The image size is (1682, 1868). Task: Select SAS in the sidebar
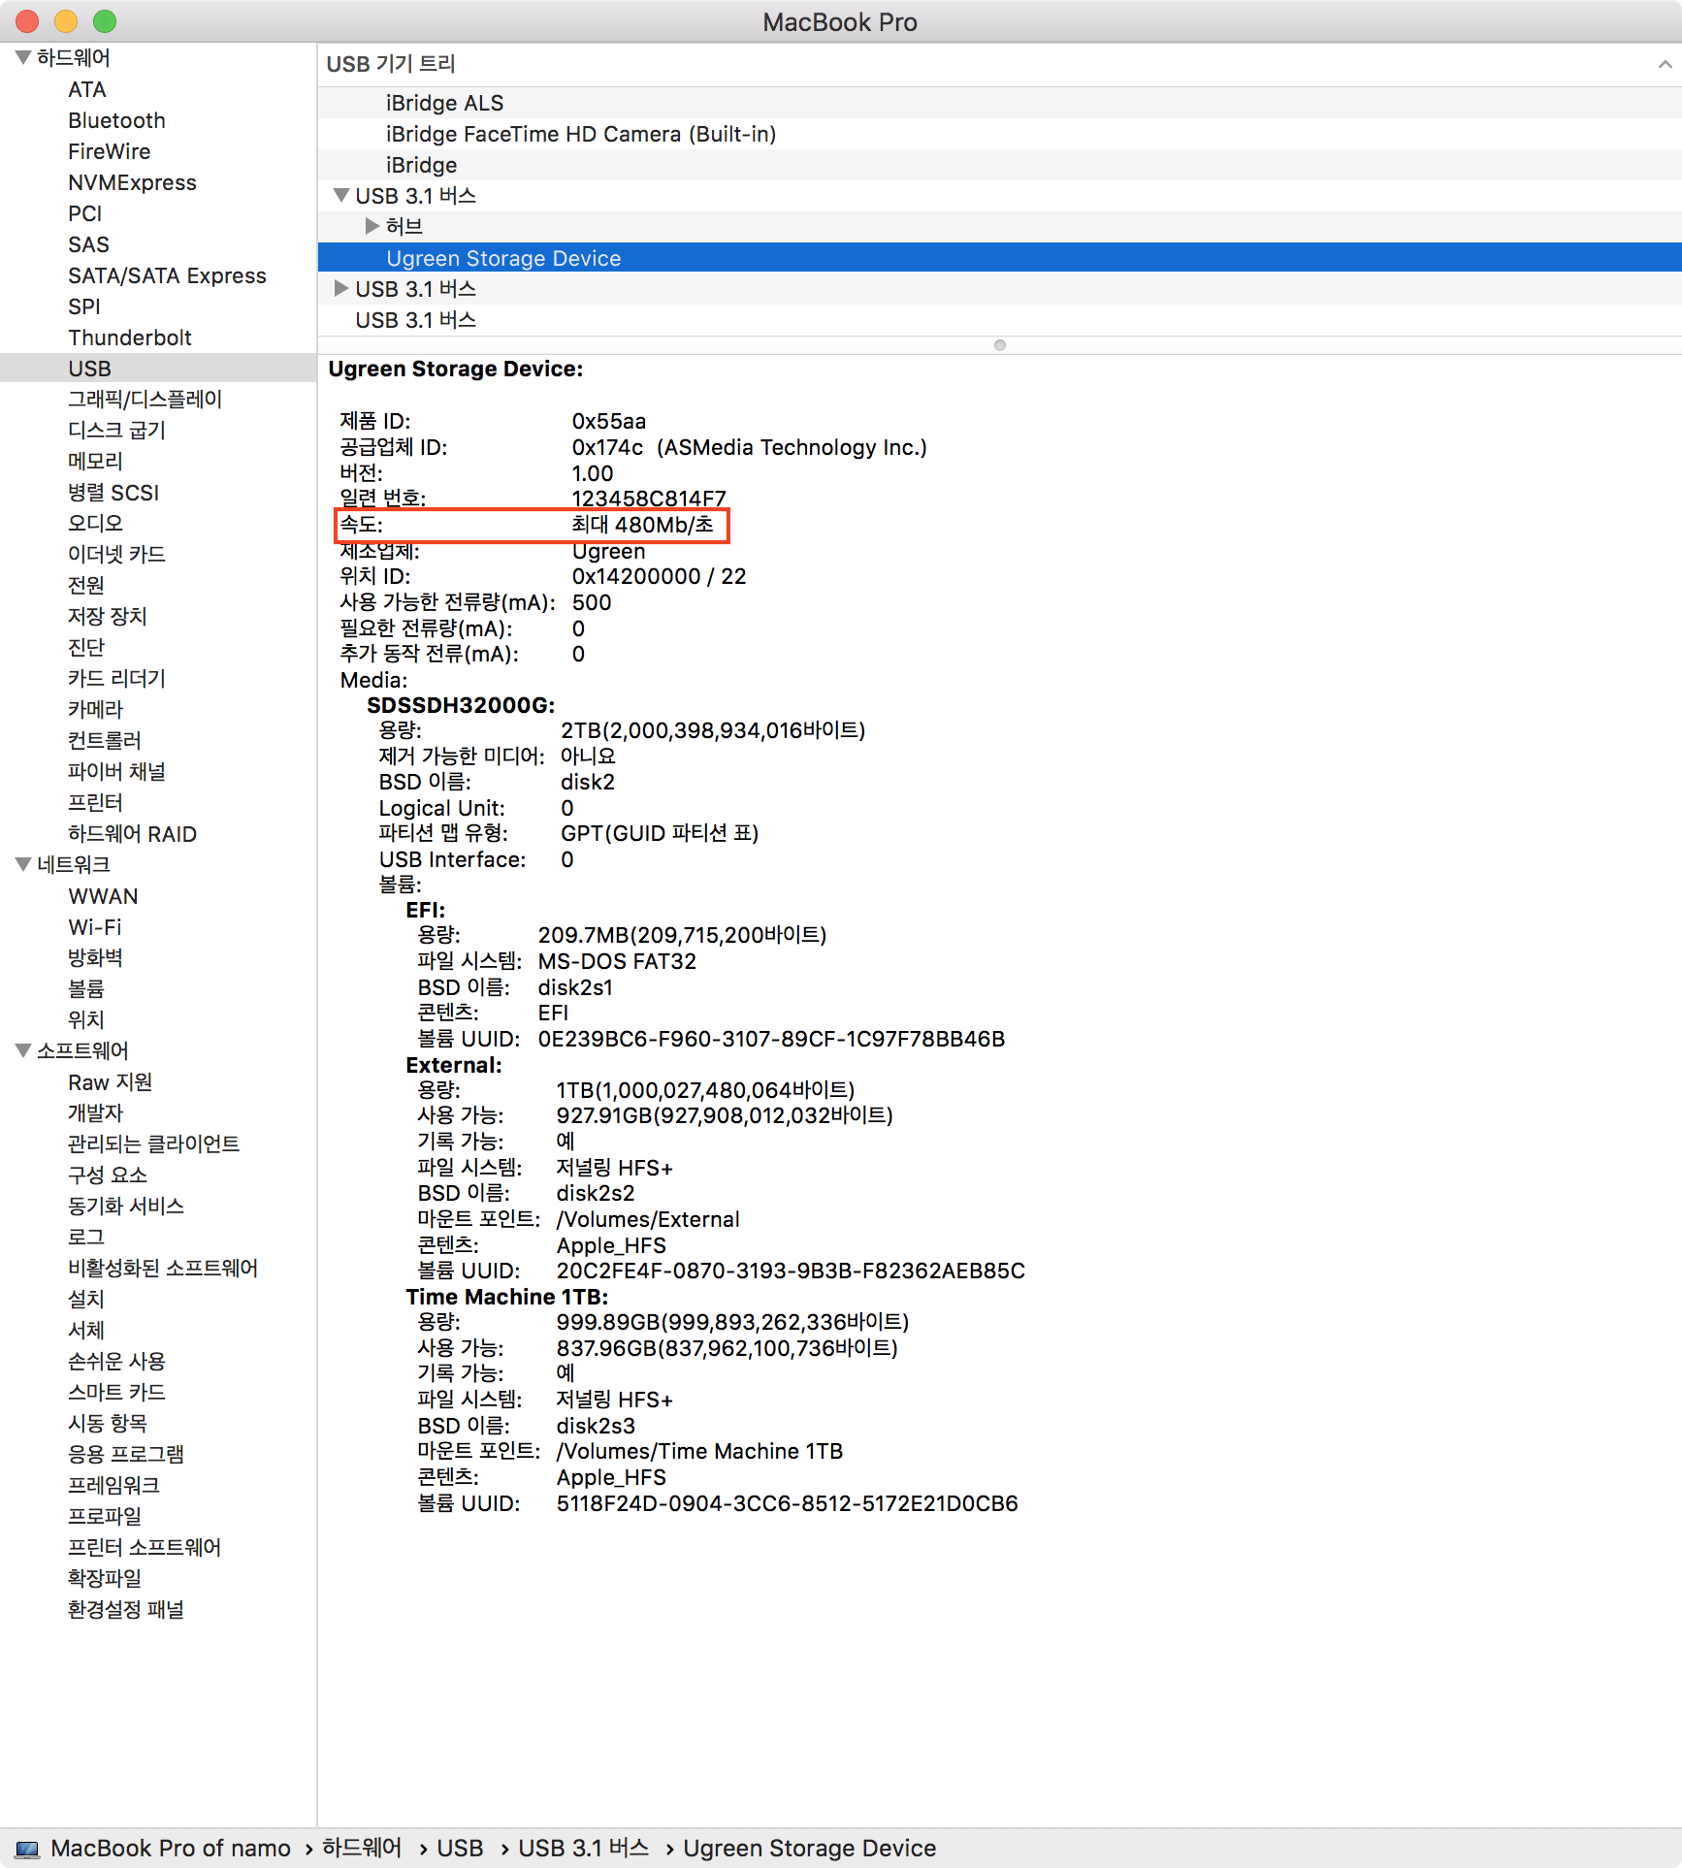[x=88, y=244]
